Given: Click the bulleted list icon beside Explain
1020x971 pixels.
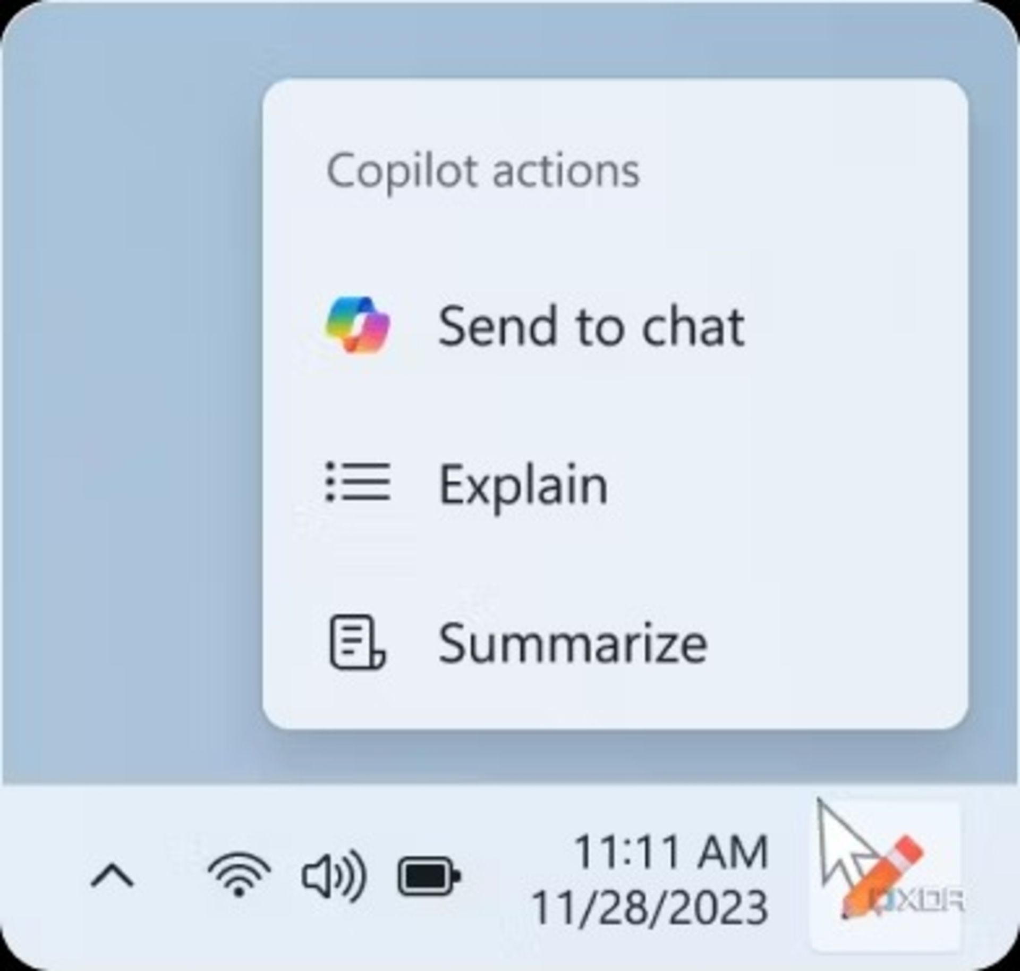Looking at the screenshot, I should [x=358, y=482].
